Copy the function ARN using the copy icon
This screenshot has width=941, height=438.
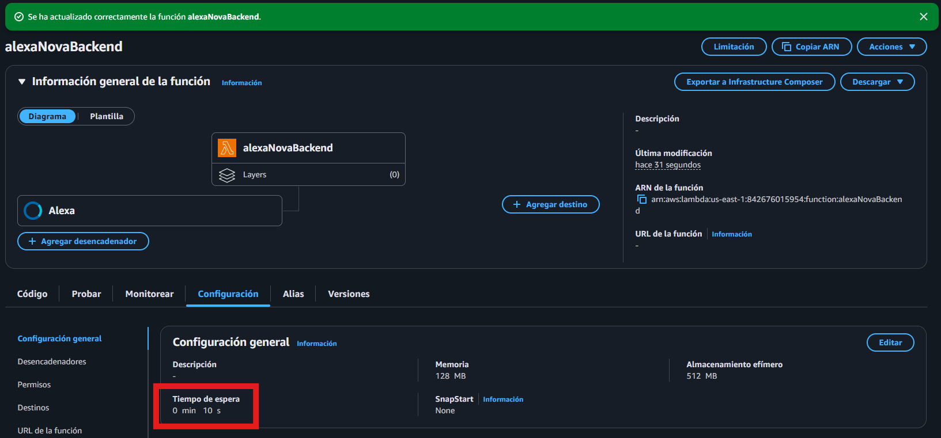coord(641,199)
